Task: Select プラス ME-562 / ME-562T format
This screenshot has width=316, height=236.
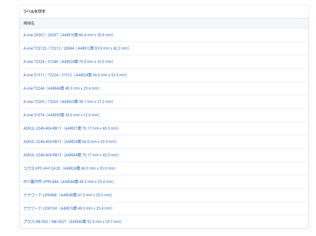Action: (72, 221)
